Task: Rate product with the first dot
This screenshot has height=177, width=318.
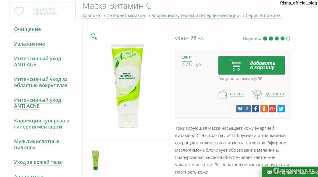Action: click(265, 38)
